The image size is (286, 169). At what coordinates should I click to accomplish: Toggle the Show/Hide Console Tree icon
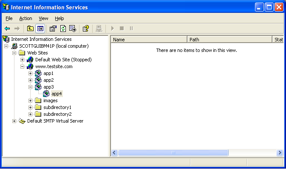tap(40, 29)
